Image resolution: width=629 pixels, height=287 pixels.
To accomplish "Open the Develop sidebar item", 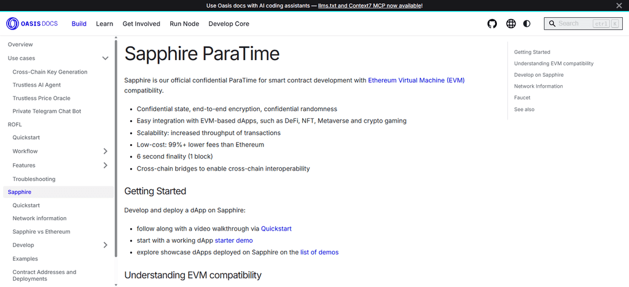I will pyautogui.click(x=23, y=245).
